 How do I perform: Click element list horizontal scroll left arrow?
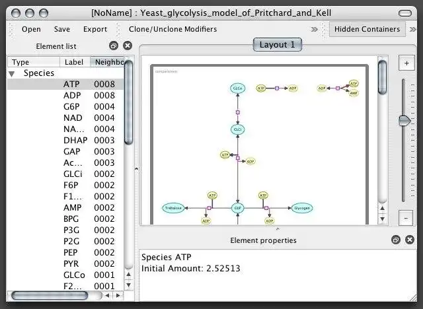coord(107,296)
